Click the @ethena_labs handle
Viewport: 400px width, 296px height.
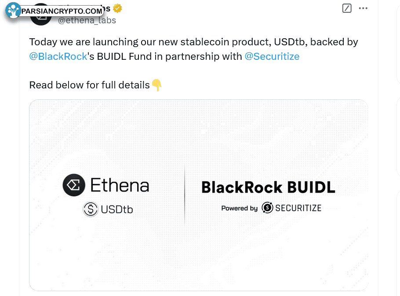(x=87, y=20)
